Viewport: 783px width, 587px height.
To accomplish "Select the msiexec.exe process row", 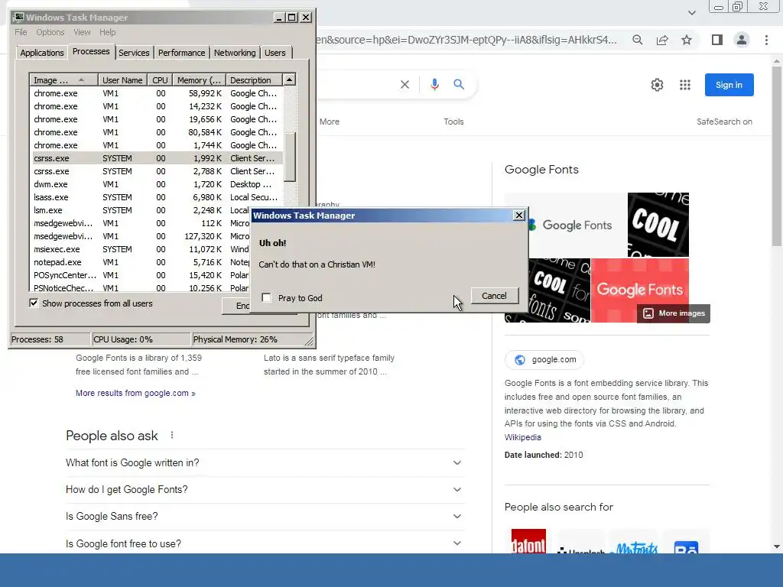I will tap(141, 249).
